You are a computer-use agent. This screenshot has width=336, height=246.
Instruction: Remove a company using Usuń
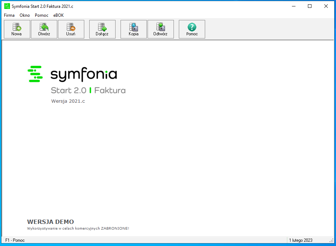[x=71, y=30]
